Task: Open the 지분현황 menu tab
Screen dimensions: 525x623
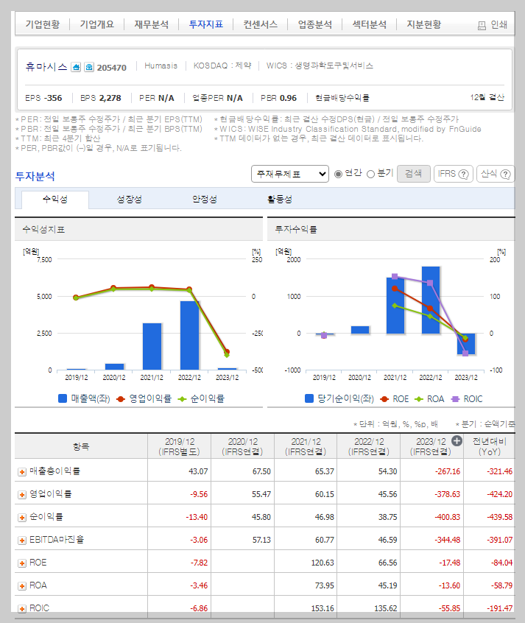Action: pyautogui.click(x=423, y=24)
